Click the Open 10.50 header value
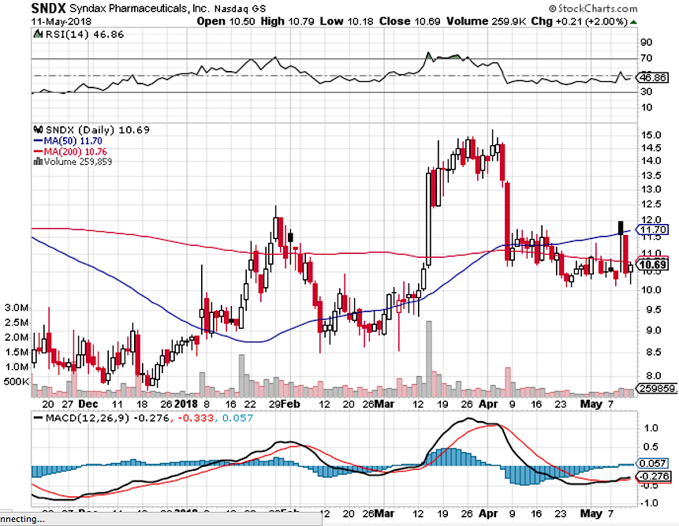Image resolution: width=679 pixels, height=526 pixels. tap(226, 21)
